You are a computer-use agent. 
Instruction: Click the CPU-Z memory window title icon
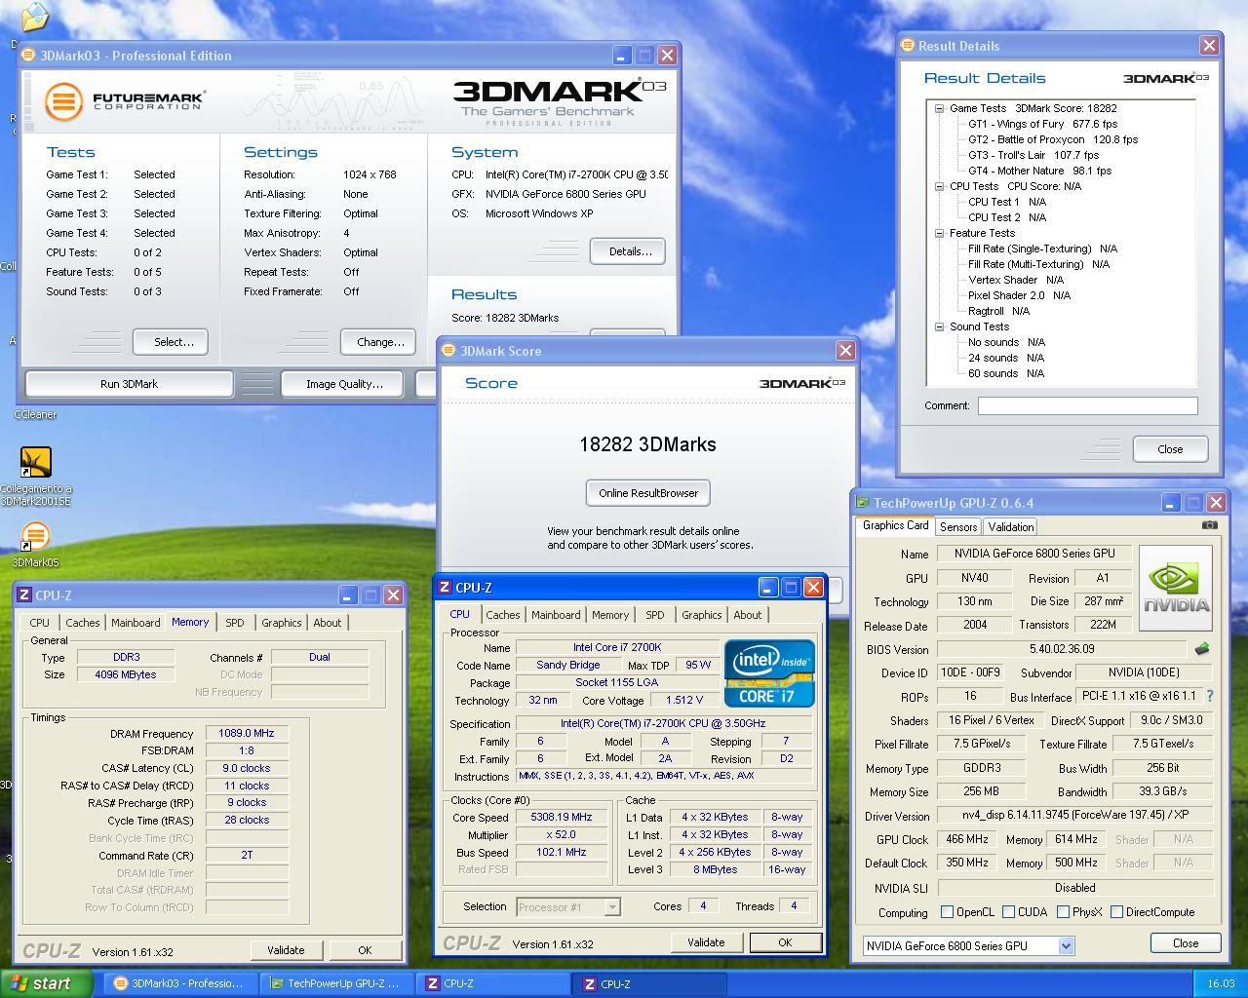pos(25,595)
